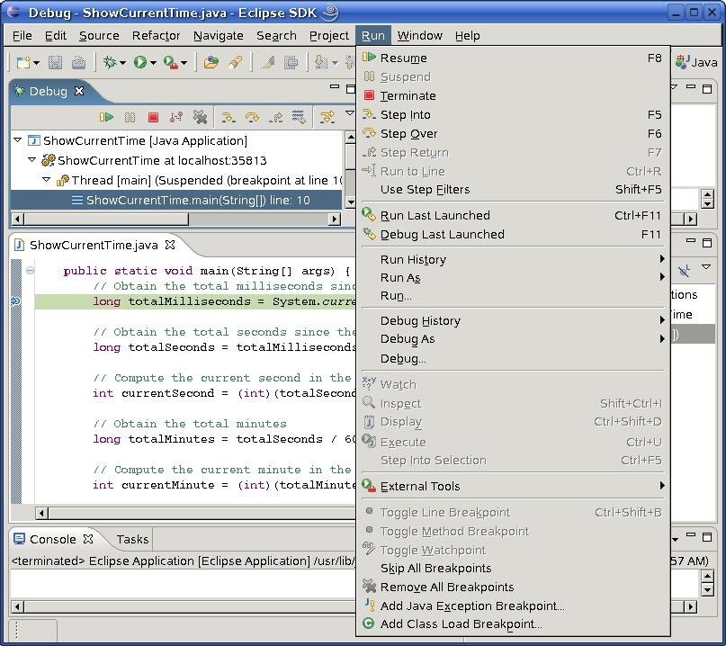Open the Help menu
Screen dimensions: 726x646
(x=467, y=36)
